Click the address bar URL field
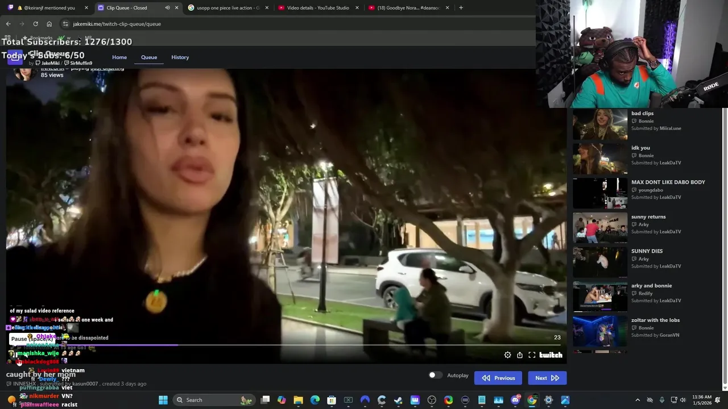 pos(296,24)
